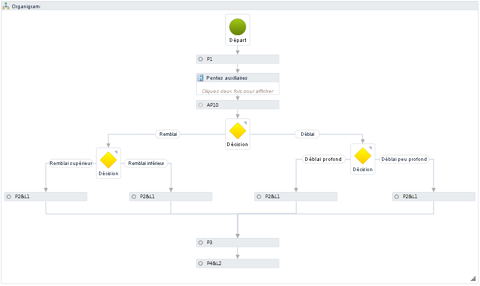The image size is (480, 286).
Task: Click the Remblai supérieur connector label
Action: click(70, 163)
